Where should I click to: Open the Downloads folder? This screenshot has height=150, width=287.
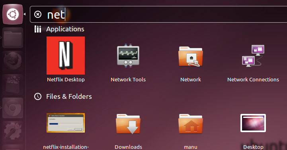click(x=128, y=124)
